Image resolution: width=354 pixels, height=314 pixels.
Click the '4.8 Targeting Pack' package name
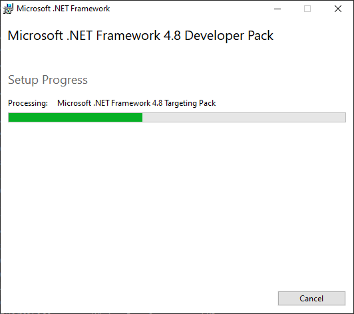[x=184, y=103]
